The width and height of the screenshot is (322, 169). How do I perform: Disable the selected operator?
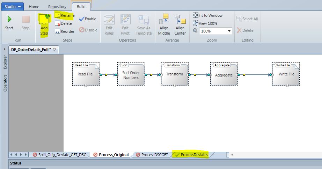[88, 30]
